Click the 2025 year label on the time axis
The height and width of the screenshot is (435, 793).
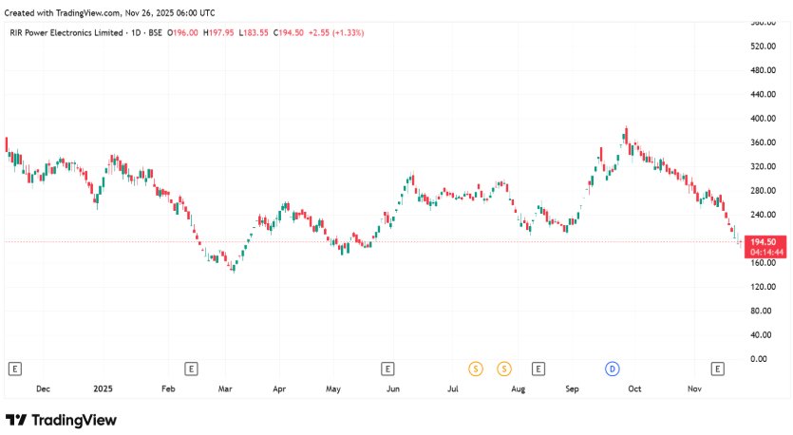tap(104, 388)
